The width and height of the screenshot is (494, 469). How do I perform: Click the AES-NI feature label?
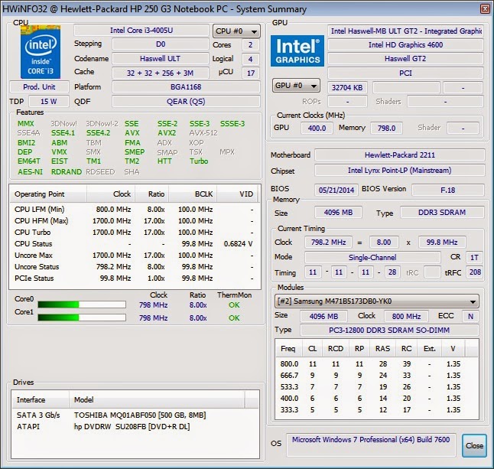30,172
